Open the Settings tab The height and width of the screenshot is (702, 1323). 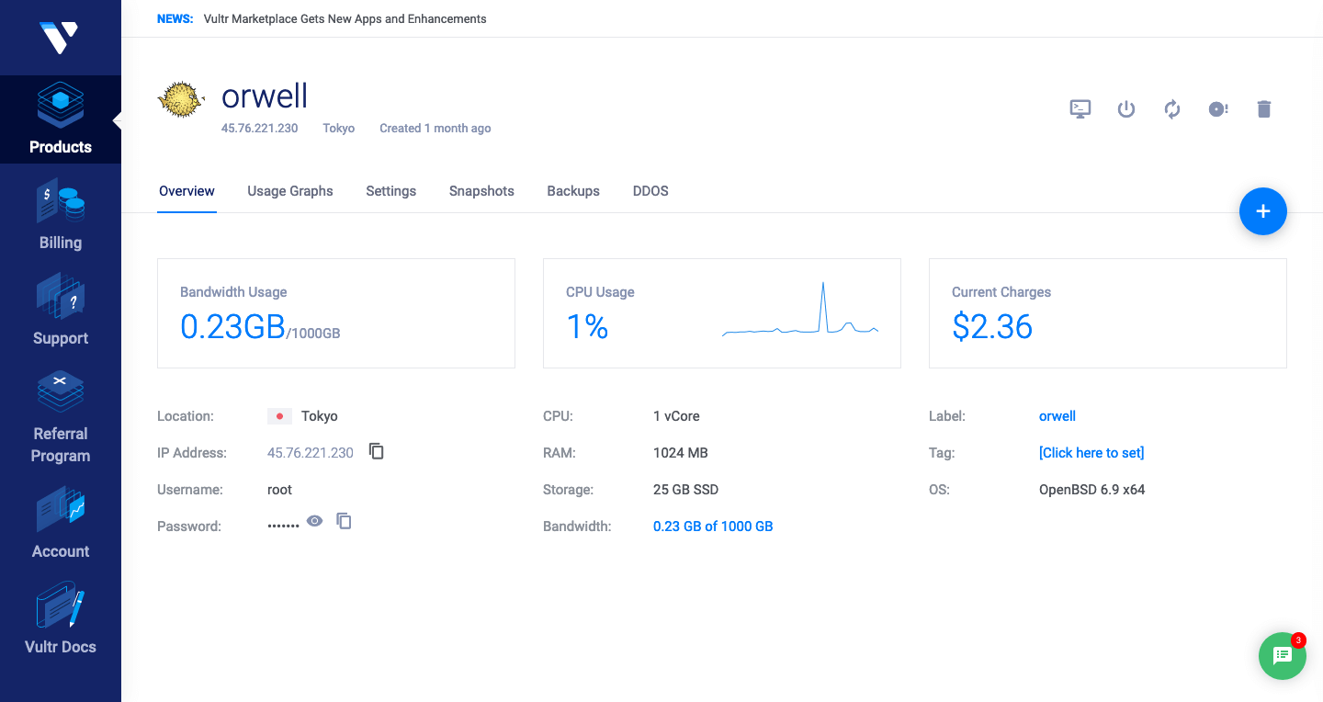tap(391, 191)
